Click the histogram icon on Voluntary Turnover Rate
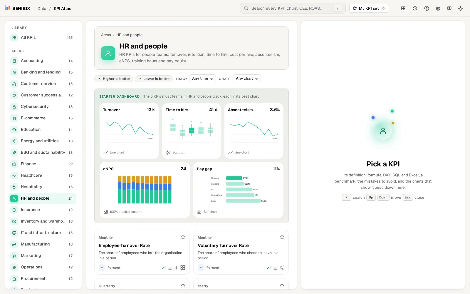The image size is (470, 294). coord(282,268)
